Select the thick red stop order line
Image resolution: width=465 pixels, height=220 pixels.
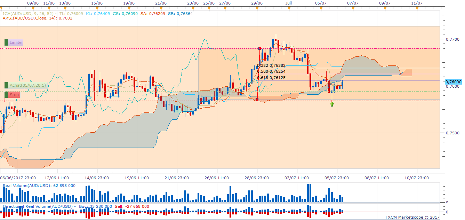tap(385, 101)
